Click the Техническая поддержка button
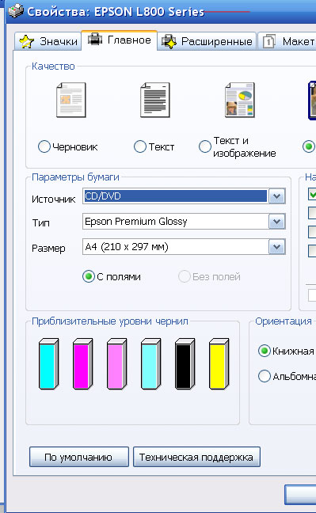316x513 pixels. tap(196, 457)
